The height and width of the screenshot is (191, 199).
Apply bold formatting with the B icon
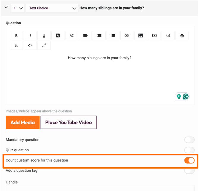tap(16, 36)
